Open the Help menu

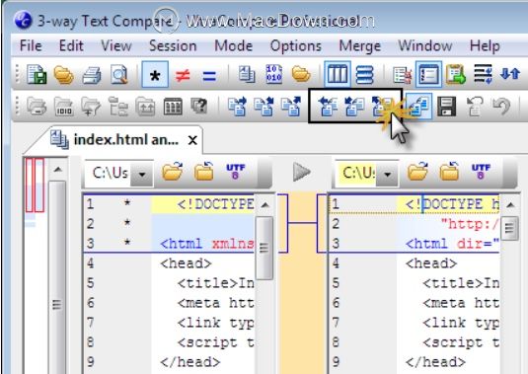(485, 45)
